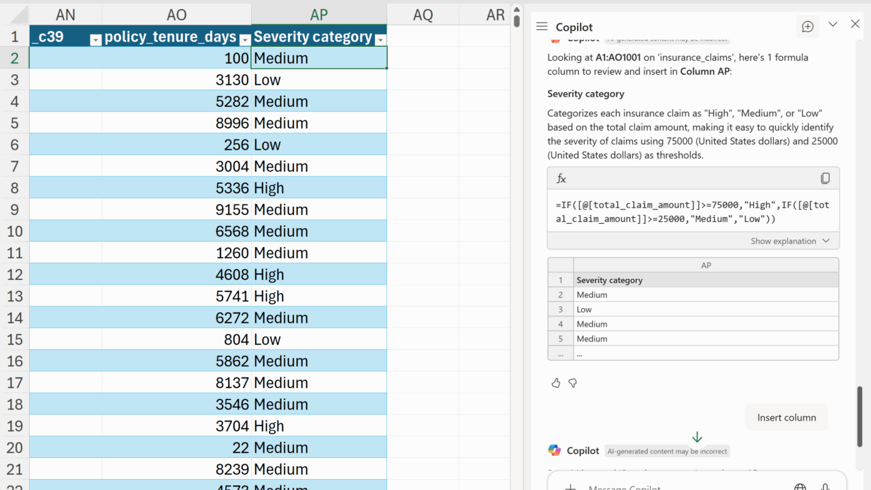Open the Copilot hamburger menu
Screen dimensions: 871x490
542,27
